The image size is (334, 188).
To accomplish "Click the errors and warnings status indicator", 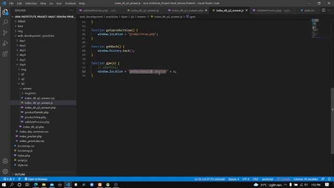I will [x=9, y=179].
